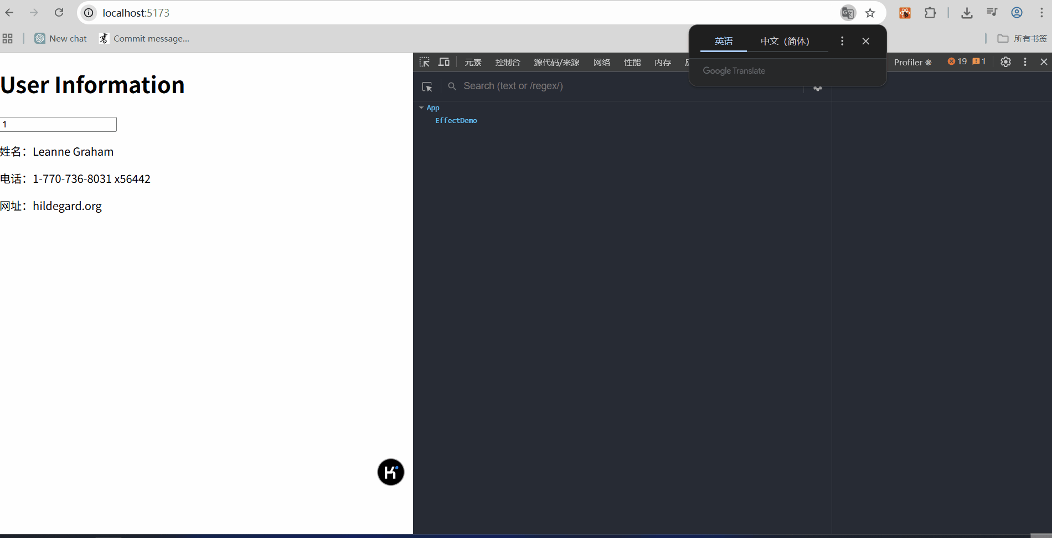Open DevTools settings gear
This screenshot has width=1052, height=538.
point(1005,62)
